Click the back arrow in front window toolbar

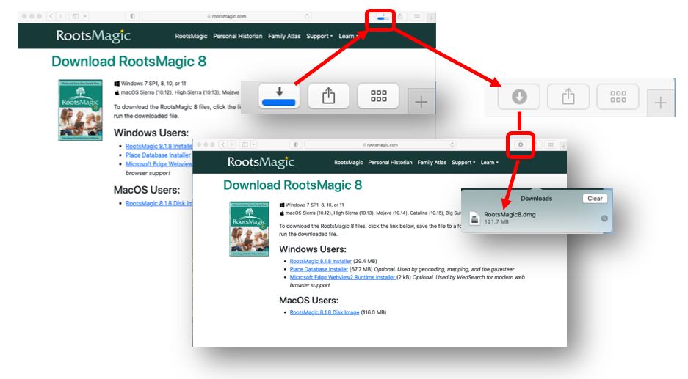point(223,144)
